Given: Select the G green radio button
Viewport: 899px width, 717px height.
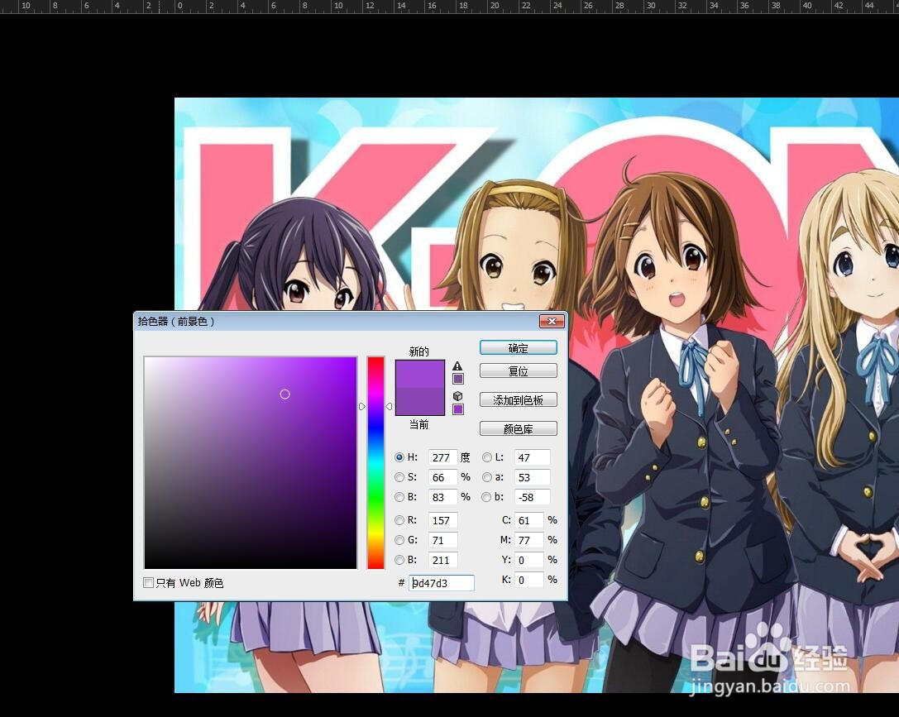Looking at the screenshot, I should click(399, 540).
